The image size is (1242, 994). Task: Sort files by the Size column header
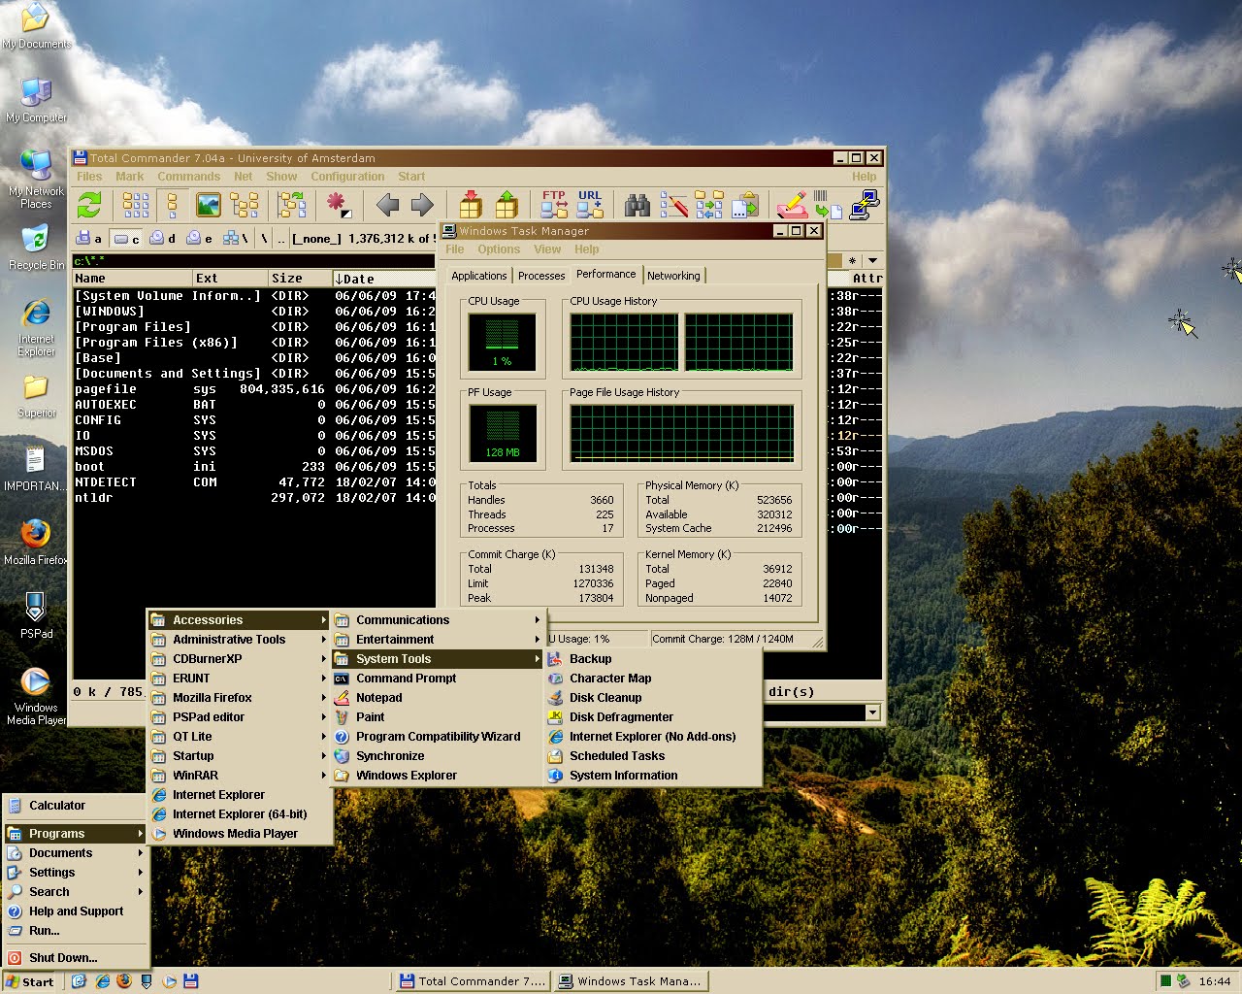(x=299, y=279)
